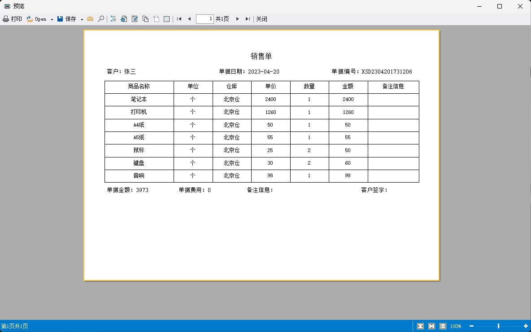Click the dotted-border page margins icon
Screen dimensions: 531x332
pyautogui.click(x=167, y=19)
